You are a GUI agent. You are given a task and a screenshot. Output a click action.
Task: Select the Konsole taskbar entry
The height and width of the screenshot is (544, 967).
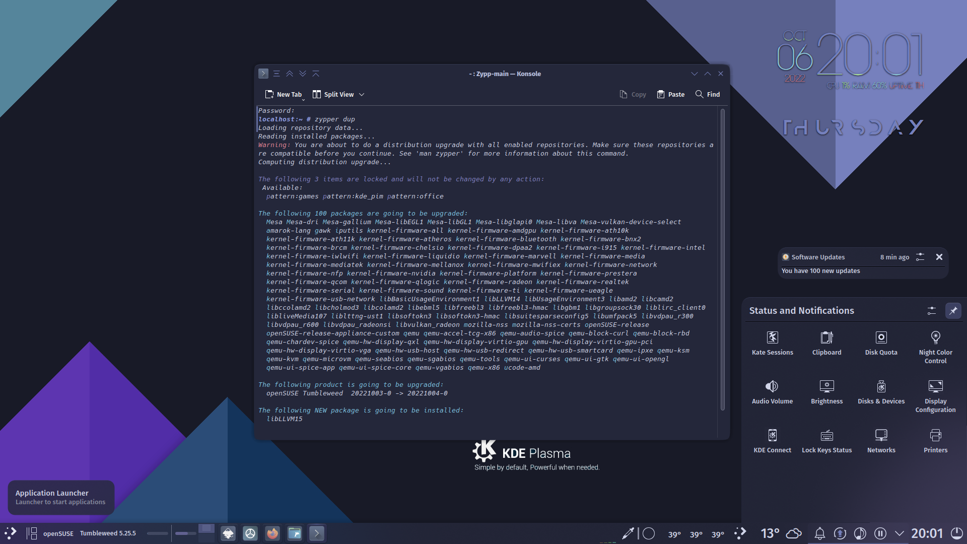click(317, 533)
